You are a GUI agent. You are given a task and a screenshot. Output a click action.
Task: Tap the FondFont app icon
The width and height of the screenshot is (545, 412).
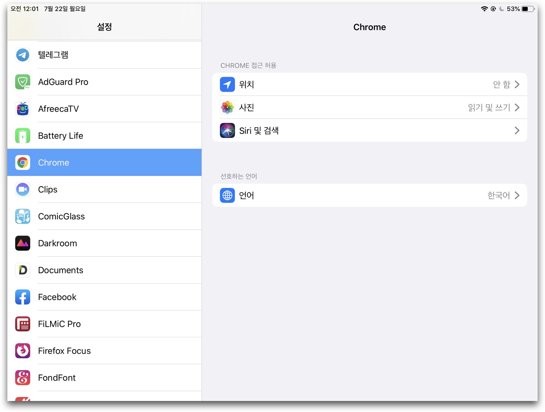coord(22,377)
